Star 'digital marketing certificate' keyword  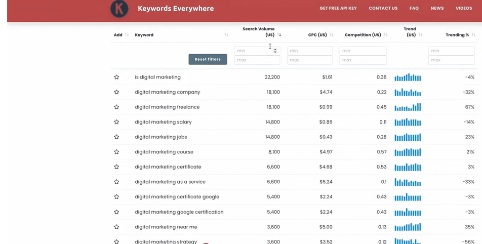116,167
